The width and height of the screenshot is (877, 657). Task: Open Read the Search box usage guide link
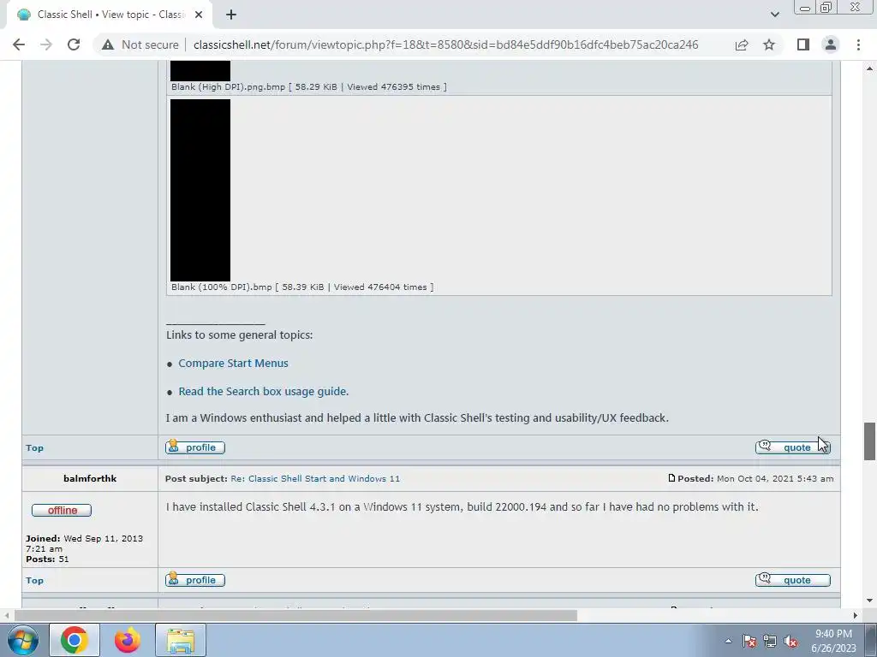pos(264,392)
